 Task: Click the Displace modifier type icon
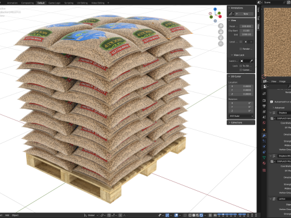(x=274, y=113)
